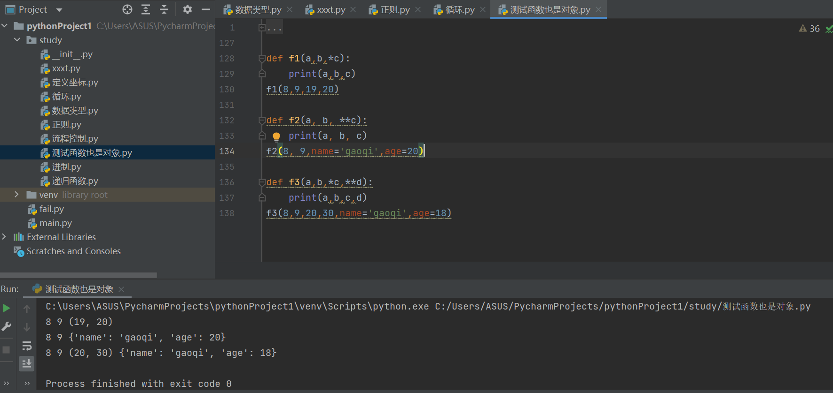This screenshot has height=393, width=833.
Task: Open 循环.py from project tree
Action: 61,97
